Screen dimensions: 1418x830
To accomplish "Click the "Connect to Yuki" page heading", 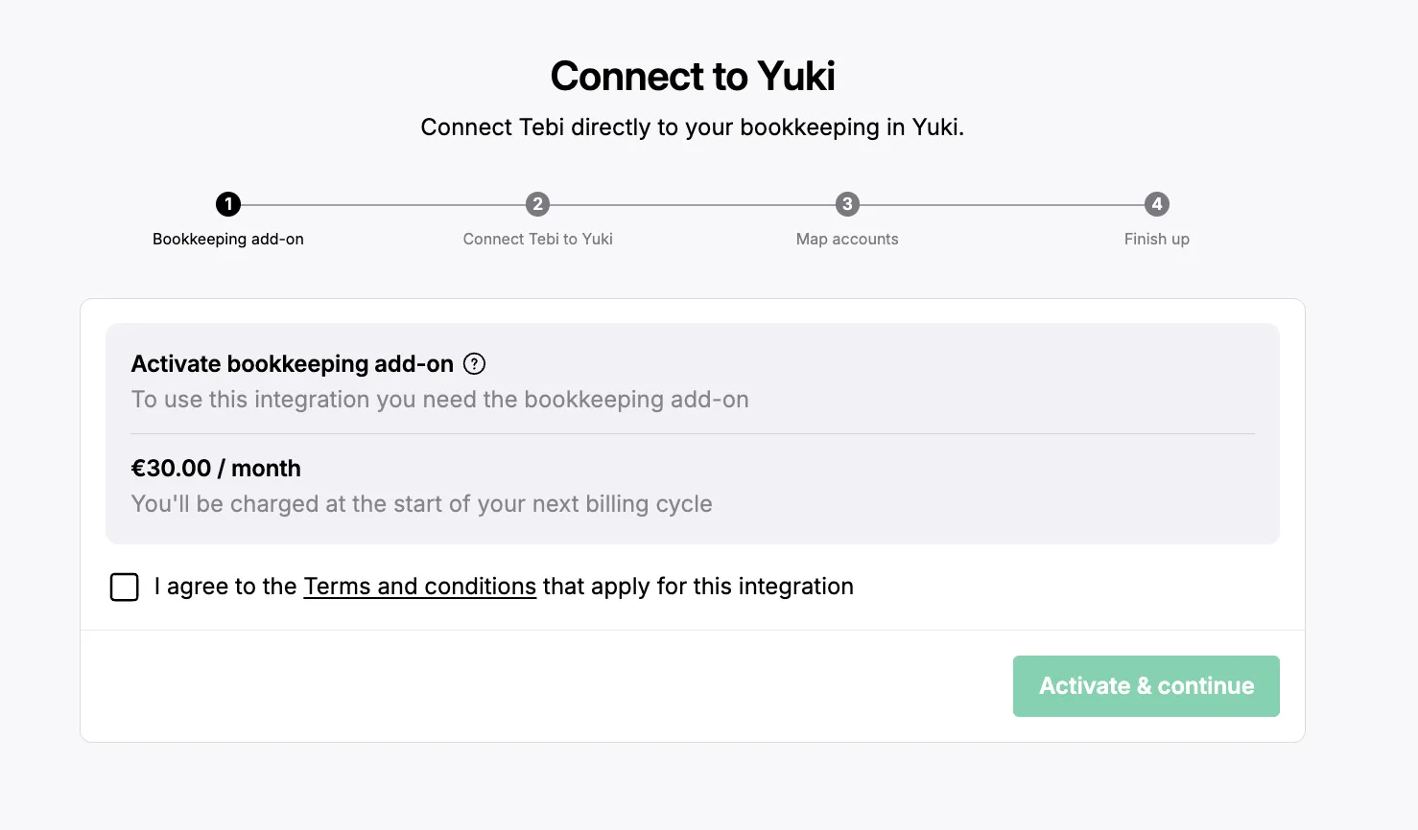I will pyautogui.click(x=693, y=77).
